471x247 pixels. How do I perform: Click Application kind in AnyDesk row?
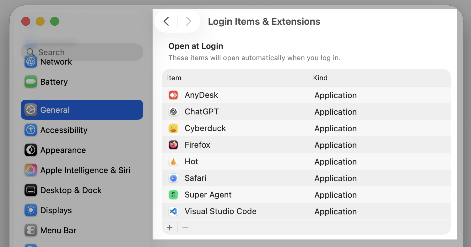(x=336, y=96)
